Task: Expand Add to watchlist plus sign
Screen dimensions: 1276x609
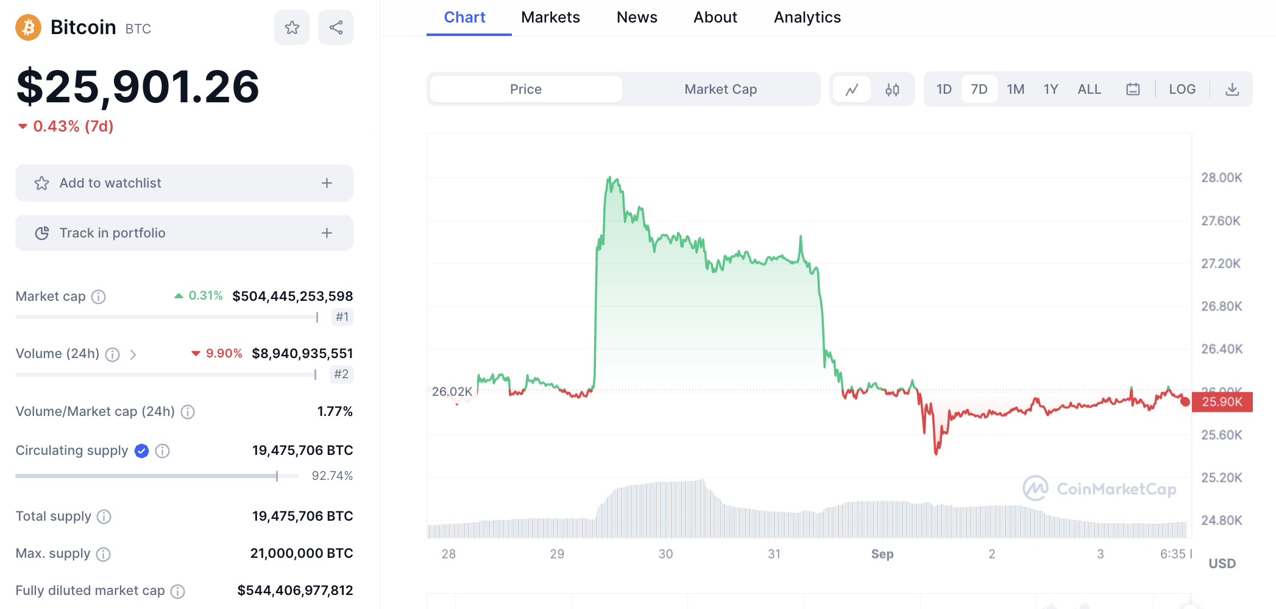Action: click(327, 183)
